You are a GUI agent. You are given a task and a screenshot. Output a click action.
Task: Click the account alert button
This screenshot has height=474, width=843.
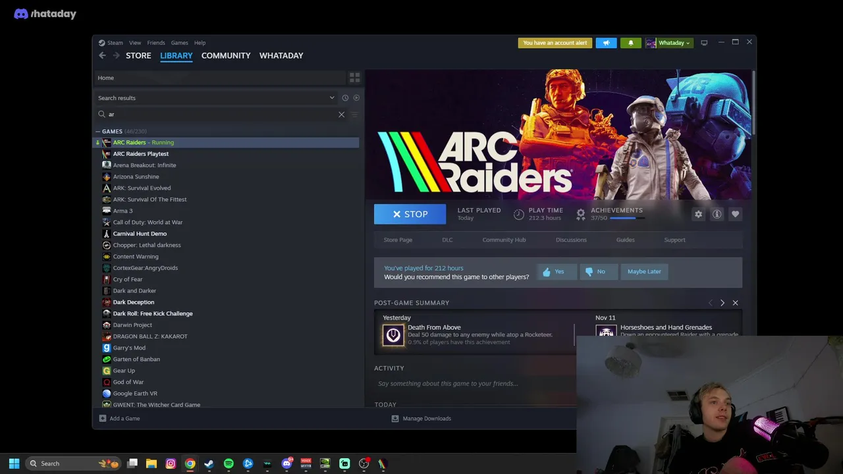[x=555, y=43]
